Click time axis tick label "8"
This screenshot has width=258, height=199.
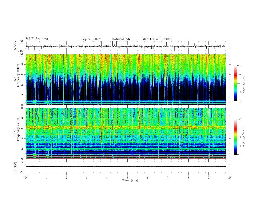coord(188,178)
